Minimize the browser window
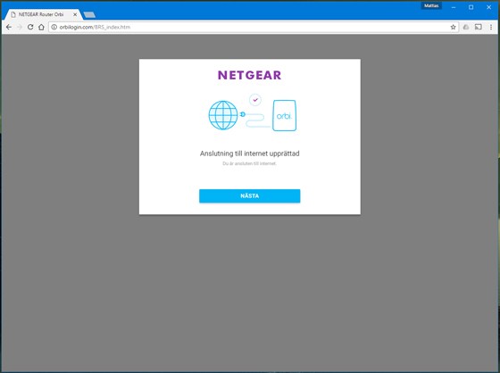Image resolution: width=500 pixels, height=373 pixels. (x=454, y=7)
